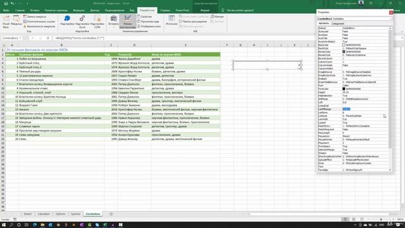
Task: Select column header D
Action: click(x=134, y=45)
